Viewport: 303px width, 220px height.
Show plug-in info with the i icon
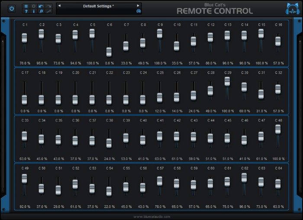(34, 11)
